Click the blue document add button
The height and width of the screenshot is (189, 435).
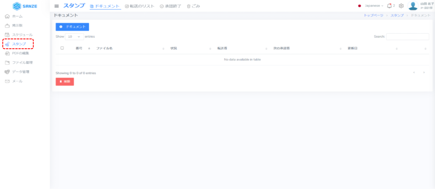tap(72, 27)
